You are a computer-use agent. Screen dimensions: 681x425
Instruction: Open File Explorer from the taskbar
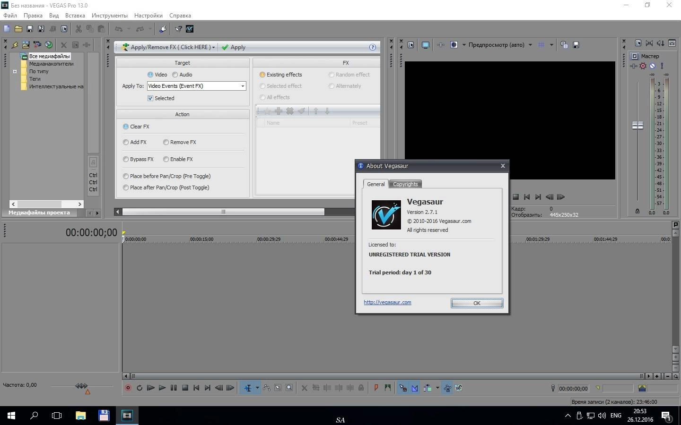pos(80,416)
